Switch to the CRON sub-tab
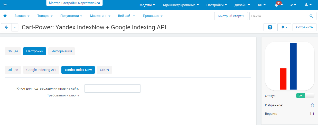 pyautogui.click(x=105, y=70)
